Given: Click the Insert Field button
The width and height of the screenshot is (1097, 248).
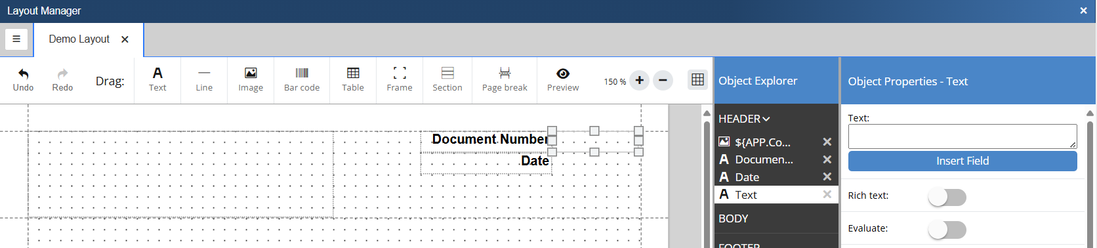Looking at the screenshot, I should point(962,161).
